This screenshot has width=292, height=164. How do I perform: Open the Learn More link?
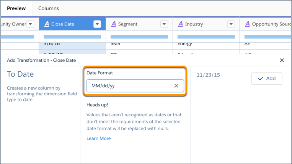98,138
